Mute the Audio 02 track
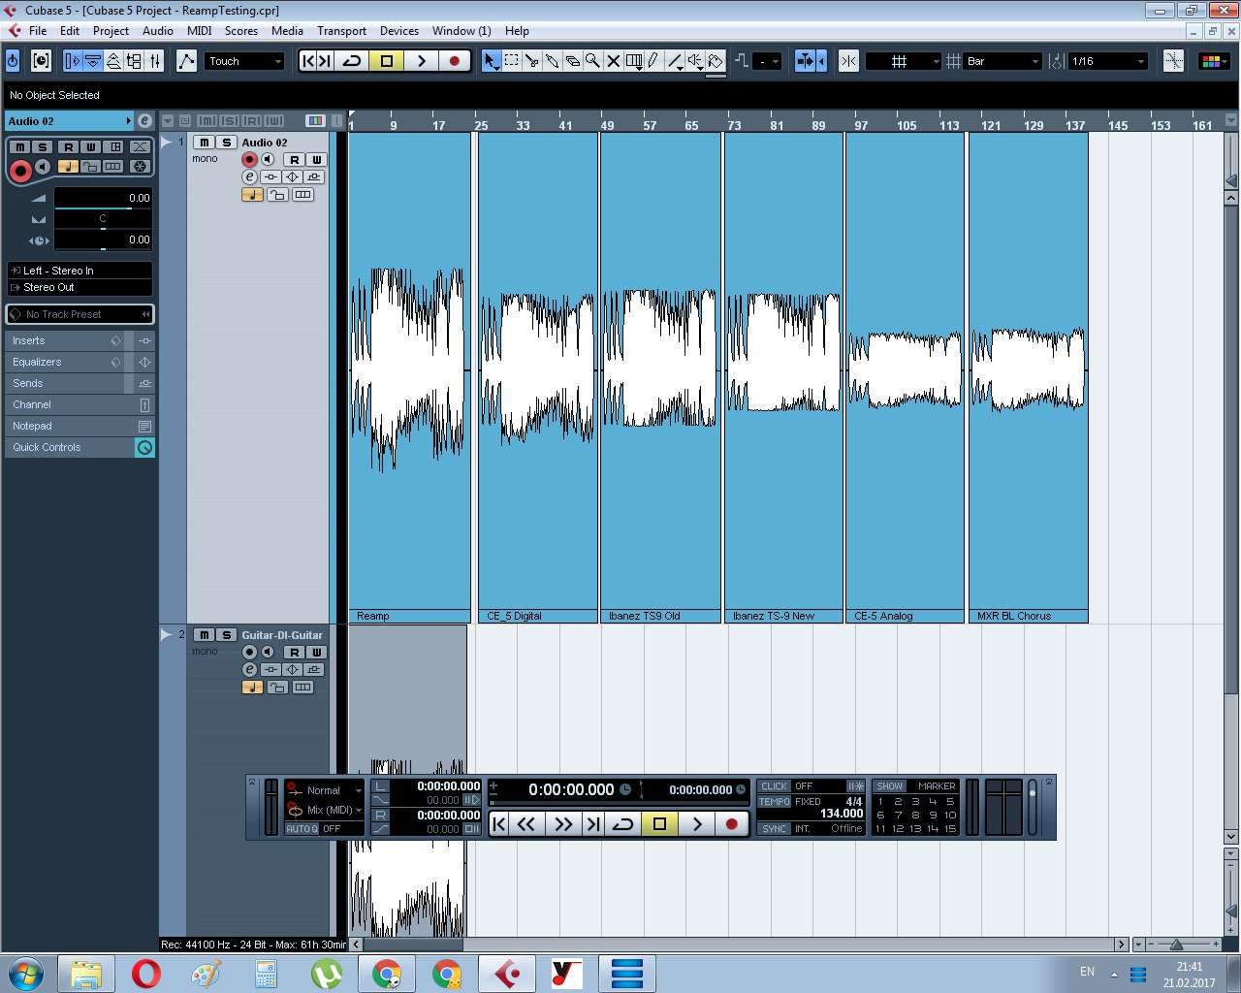This screenshot has width=1241, height=993. click(205, 143)
